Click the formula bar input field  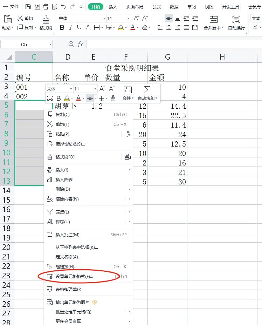click(x=174, y=44)
